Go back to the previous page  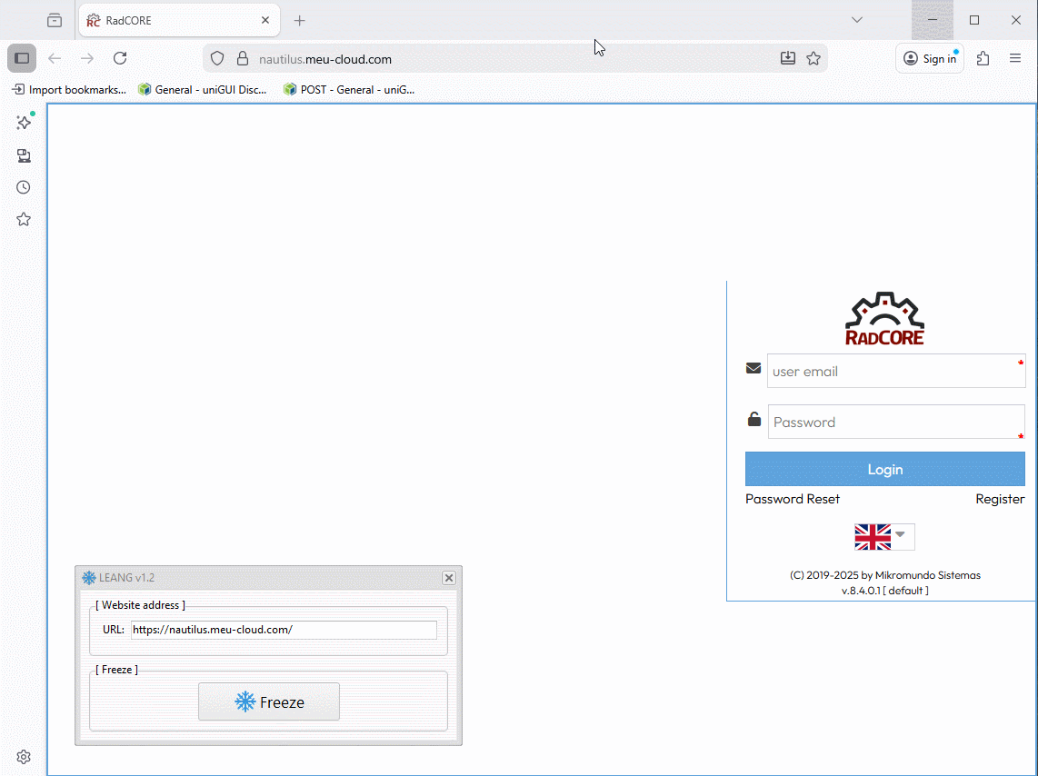click(55, 58)
